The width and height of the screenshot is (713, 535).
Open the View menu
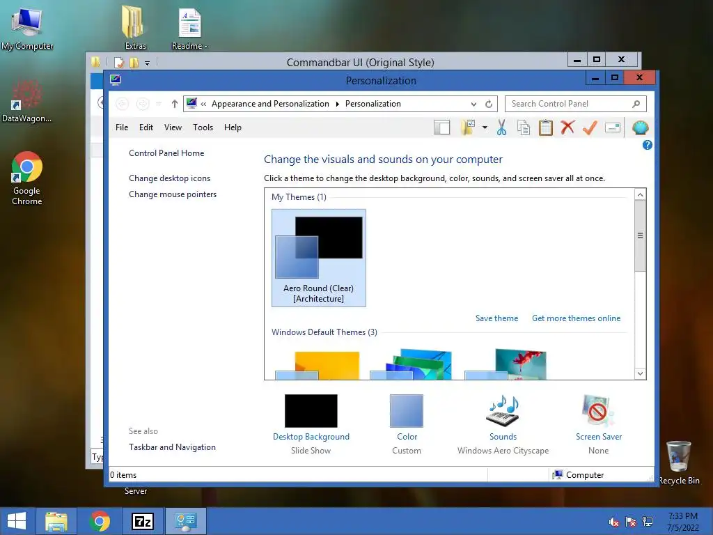(173, 127)
